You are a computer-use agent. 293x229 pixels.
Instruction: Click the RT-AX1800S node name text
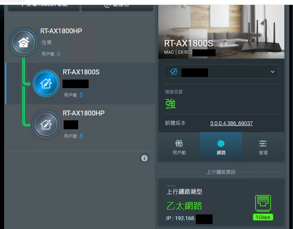coord(81,72)
